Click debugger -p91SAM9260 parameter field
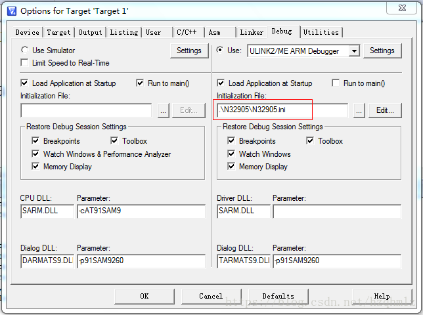 (337, 261)
